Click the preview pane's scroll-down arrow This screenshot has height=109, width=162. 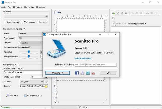(106, 99)
